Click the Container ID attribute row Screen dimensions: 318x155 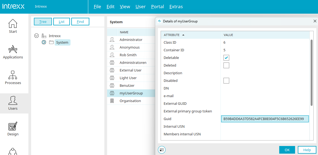[x=235, y=50]
